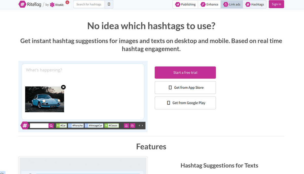This screenshot has height=174, width=304.
Task: Click the Link ads pointer icon
Action: point(225,4)
